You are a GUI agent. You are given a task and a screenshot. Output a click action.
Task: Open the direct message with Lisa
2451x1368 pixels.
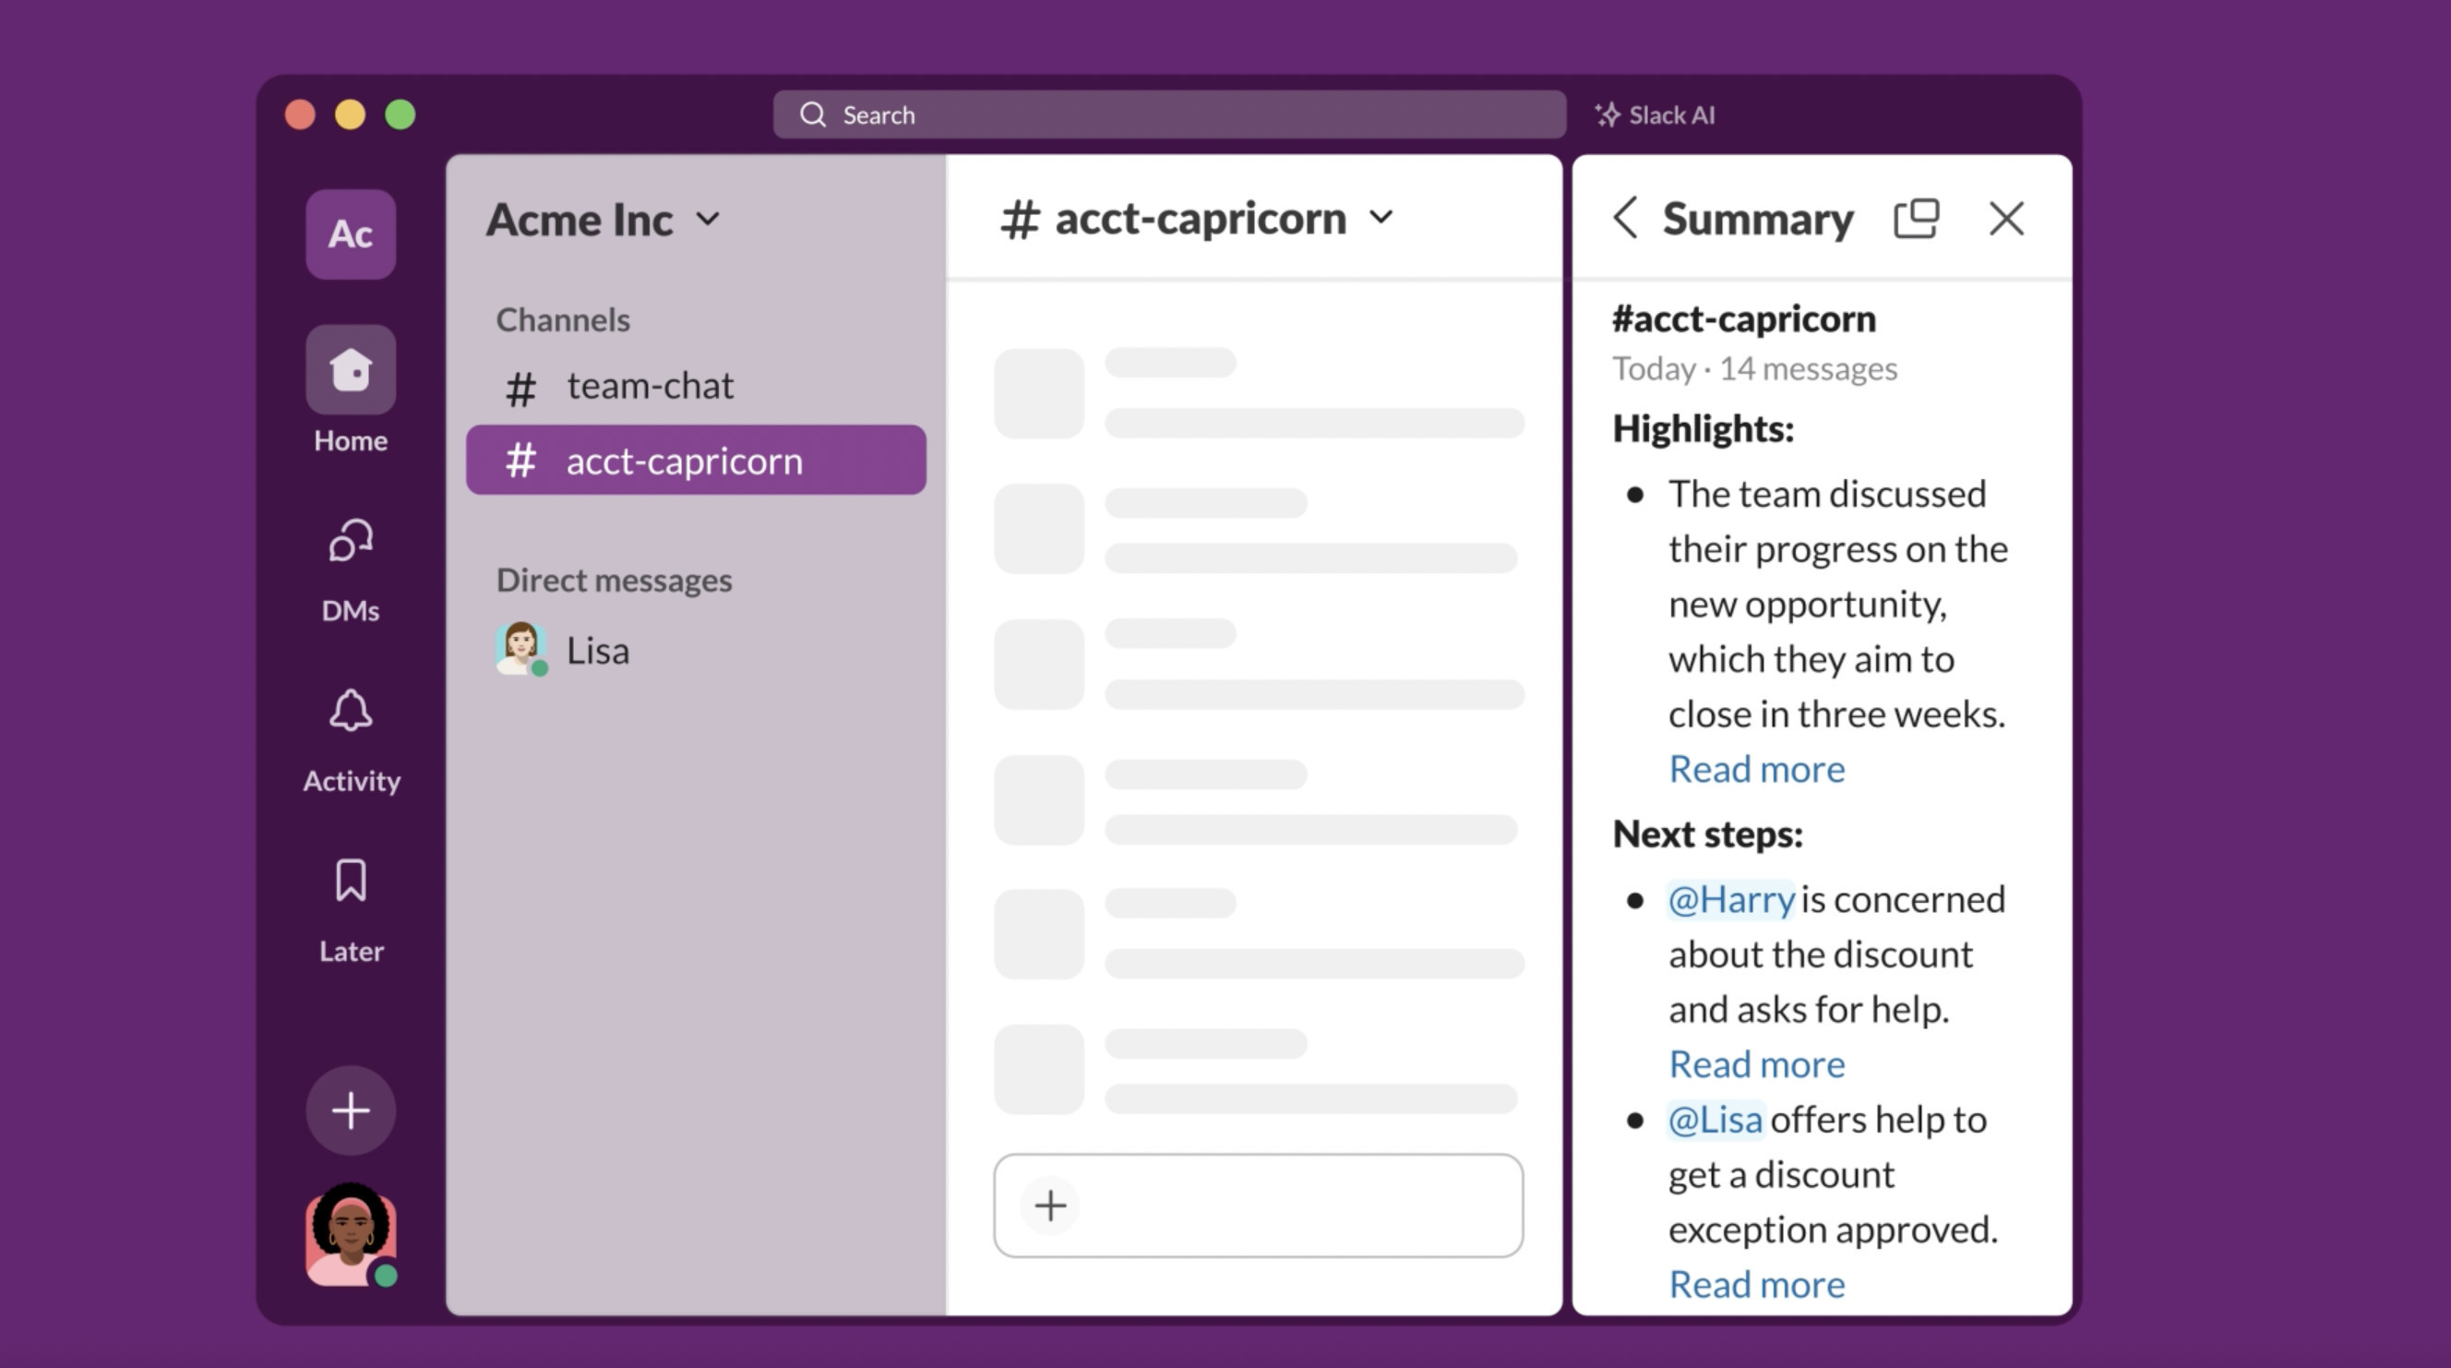[596, 651]
